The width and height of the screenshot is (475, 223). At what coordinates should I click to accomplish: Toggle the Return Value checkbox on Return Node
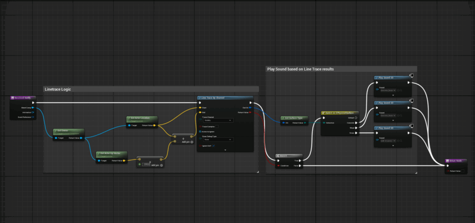[464, 171]
